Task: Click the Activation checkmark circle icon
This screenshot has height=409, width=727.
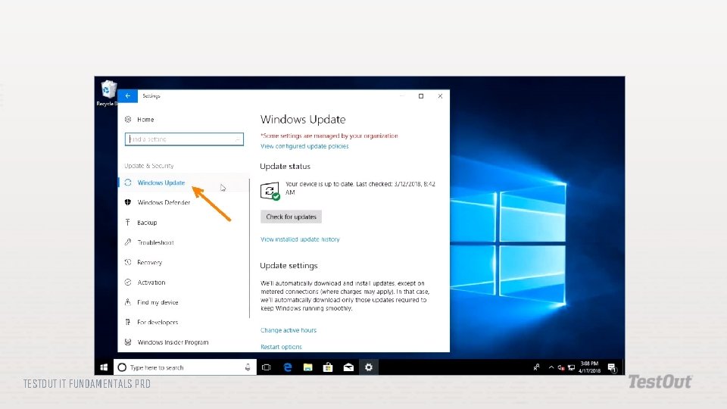Action: click(128, 282)
